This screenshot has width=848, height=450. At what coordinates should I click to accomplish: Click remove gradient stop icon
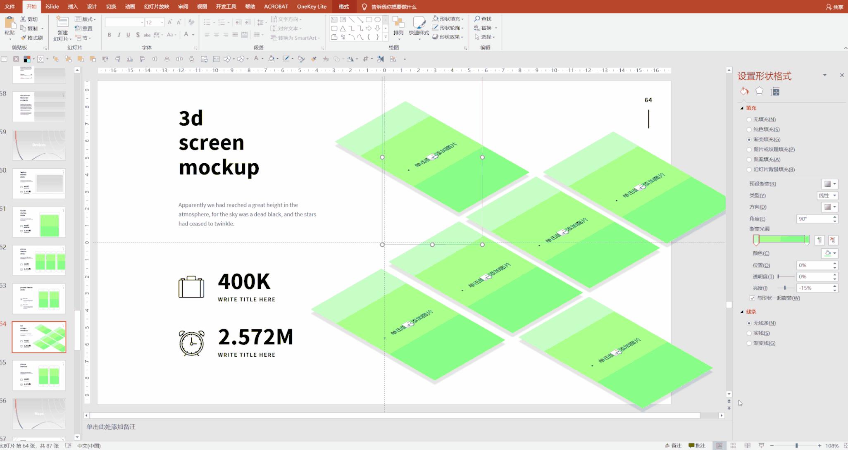[833, 240]
